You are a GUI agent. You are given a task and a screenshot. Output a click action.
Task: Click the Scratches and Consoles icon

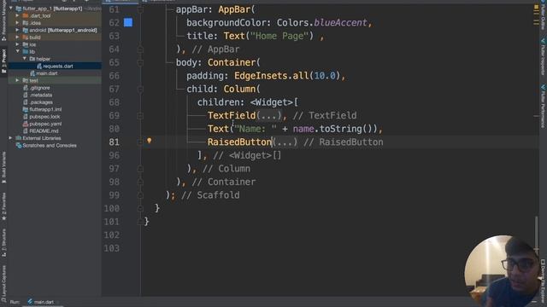click(x=19, y=146)
